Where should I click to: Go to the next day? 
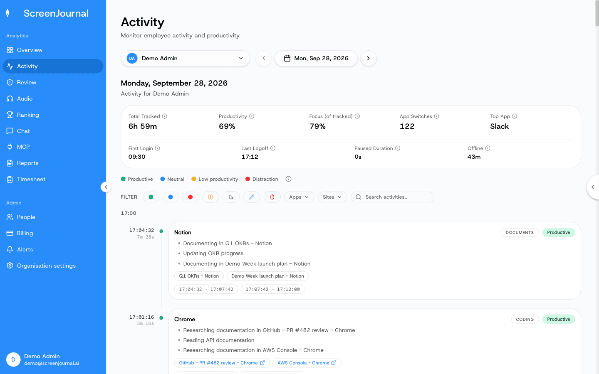point(369,58)
